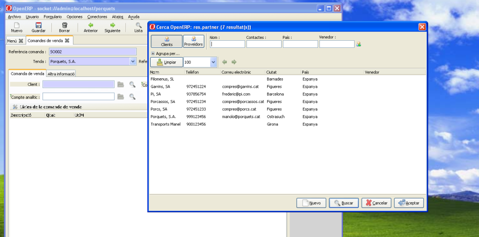
Task: Switch to Altra informació tab
Action: (x=61, y=74)
